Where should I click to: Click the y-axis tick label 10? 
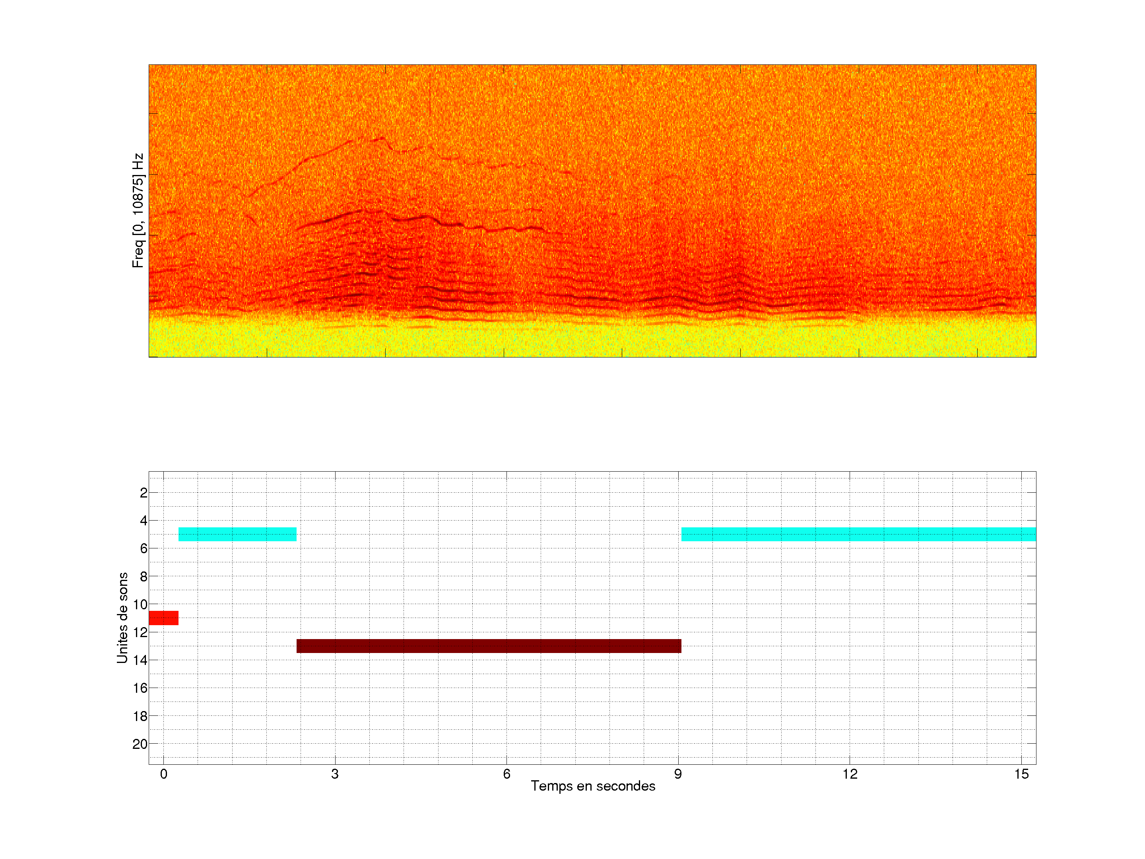click(x=140, y=604)
